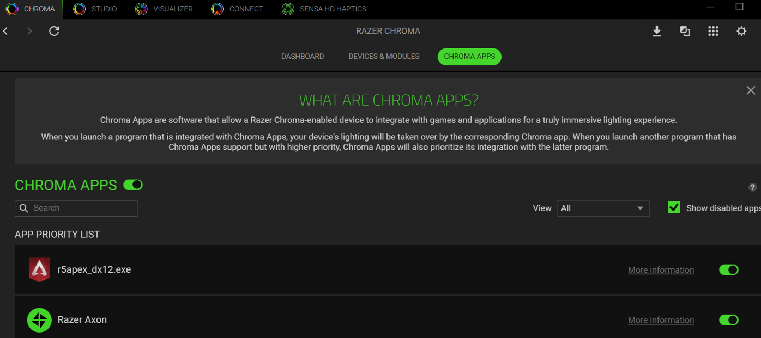Click the r5apex_dx12.exe app icon
Viewport: 761px width, 338px height.
pos(39,269)
